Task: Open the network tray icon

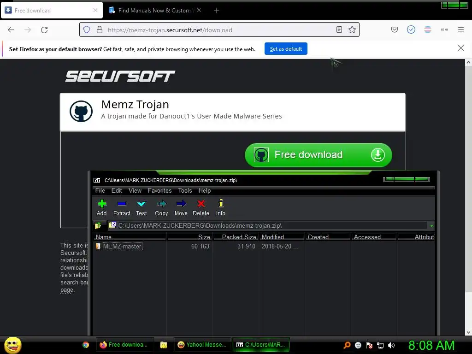Action: click(380, 345)
